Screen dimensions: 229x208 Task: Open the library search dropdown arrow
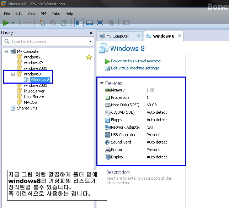91,41
